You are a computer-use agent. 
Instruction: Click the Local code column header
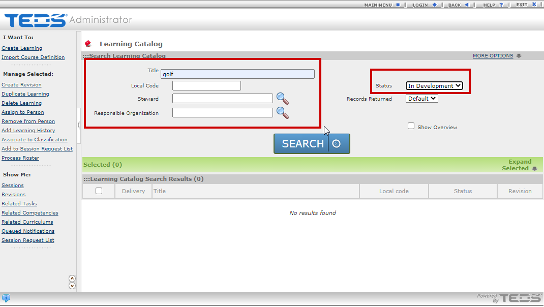coord(394,191)
